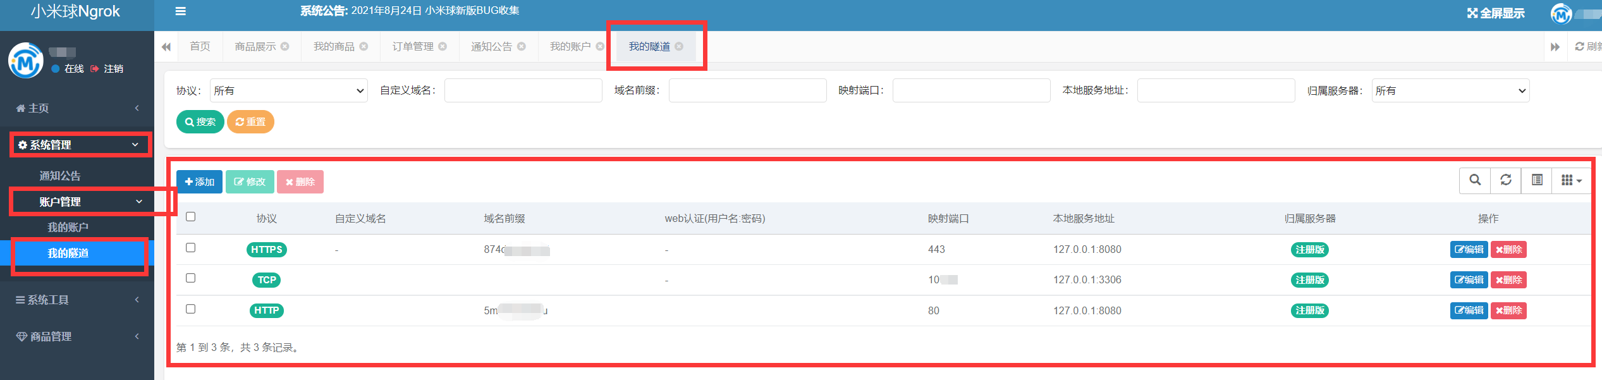
Task: Close the 商品展示 tab
Action: coord(285,46)
